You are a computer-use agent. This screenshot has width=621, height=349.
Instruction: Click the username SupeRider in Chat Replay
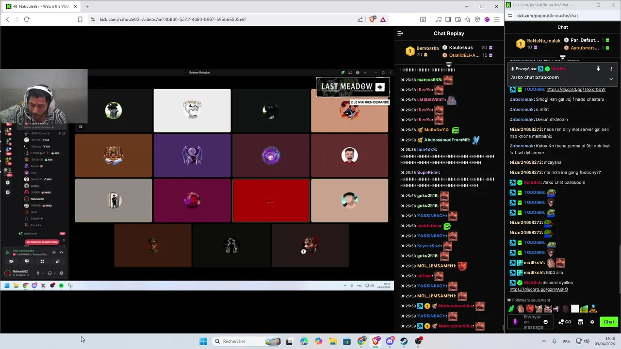[428, 173]
